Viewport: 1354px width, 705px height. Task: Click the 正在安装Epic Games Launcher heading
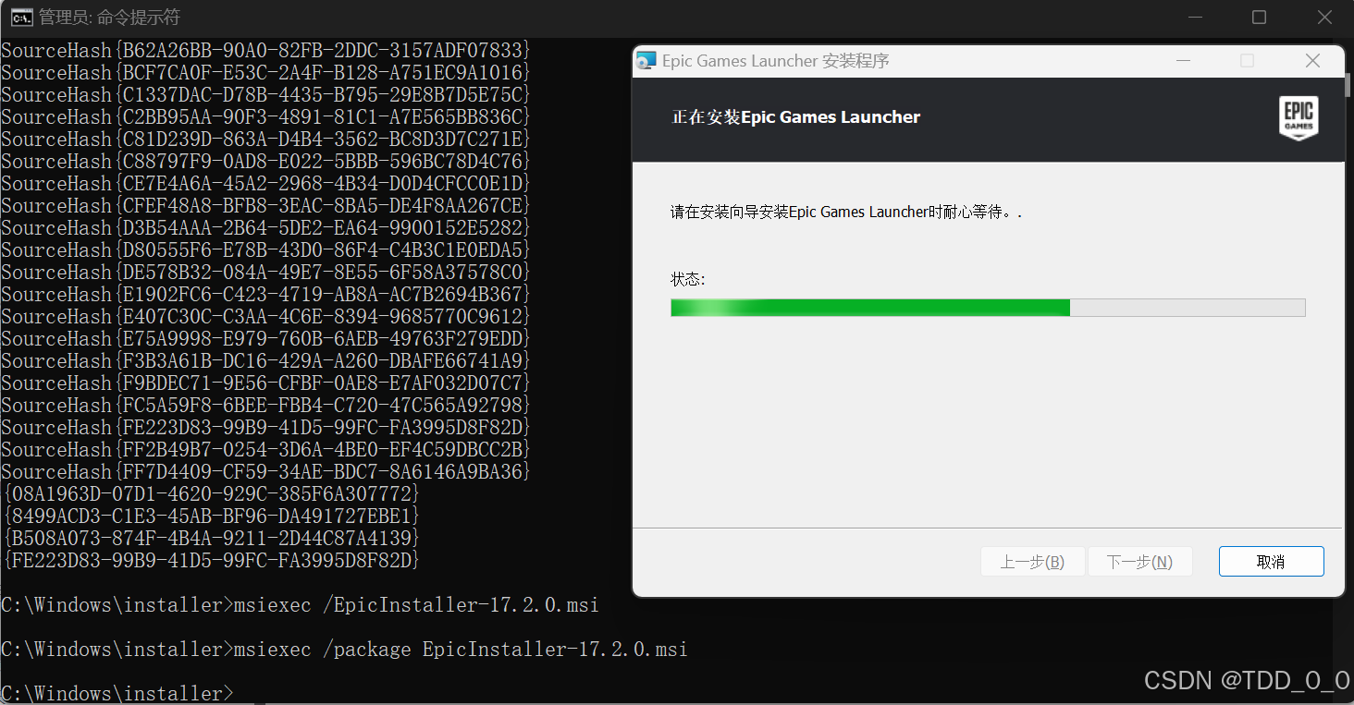pyautogui.click(x=795, y=117)
